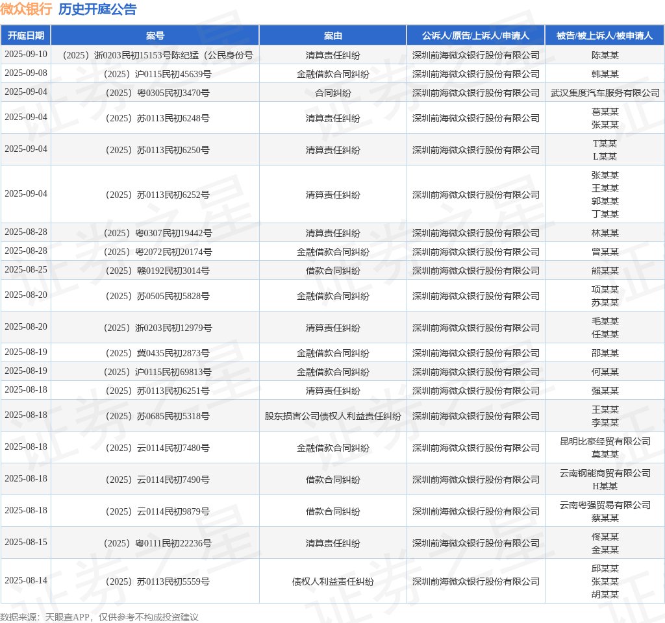
Task: Click defendant 项某某
Action: pos(605,289)
